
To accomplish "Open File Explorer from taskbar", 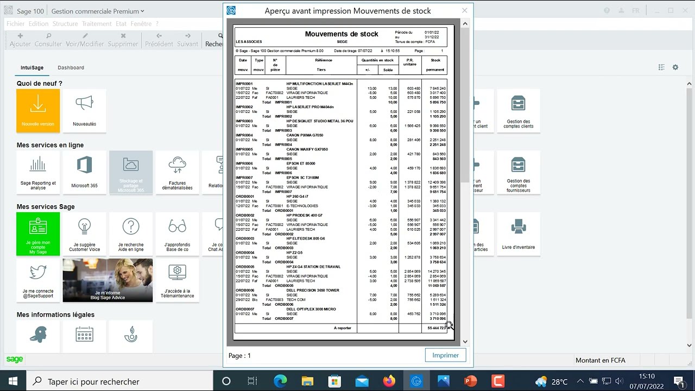I will (308, 381).
